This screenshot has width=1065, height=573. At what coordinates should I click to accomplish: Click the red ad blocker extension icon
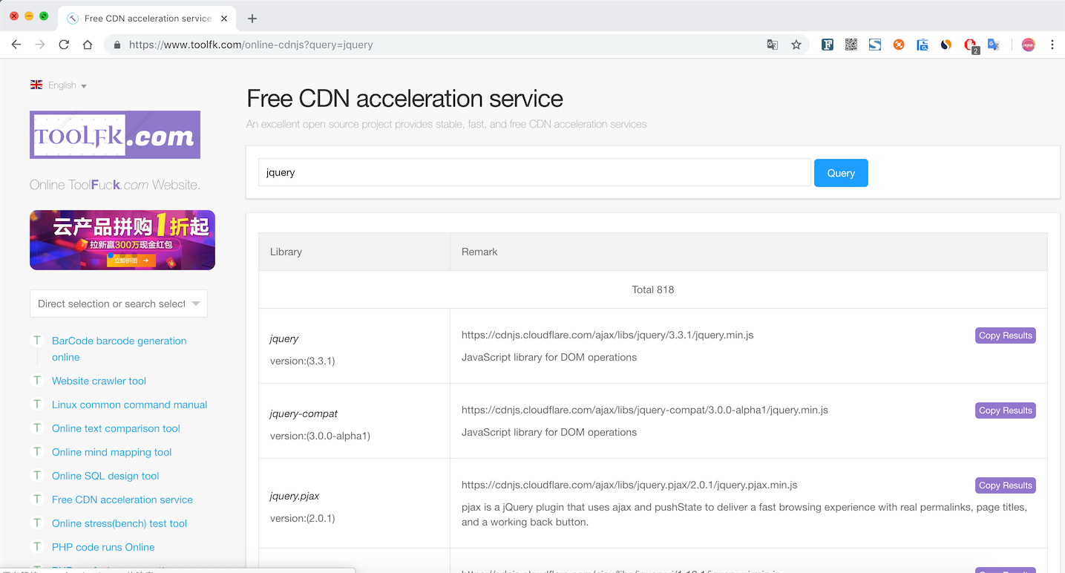pos(970,45)
